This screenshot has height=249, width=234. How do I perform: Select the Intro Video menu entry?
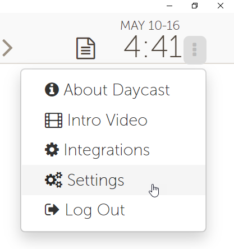114,120
